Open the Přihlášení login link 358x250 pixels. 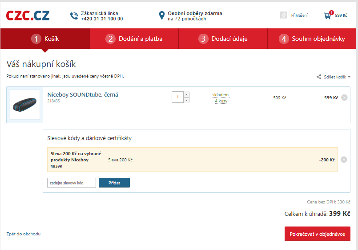pos(299,15)
